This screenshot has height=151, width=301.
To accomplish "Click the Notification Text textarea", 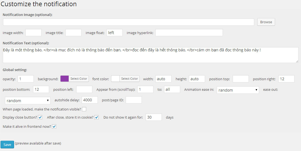I will click(x=150, y=55).
